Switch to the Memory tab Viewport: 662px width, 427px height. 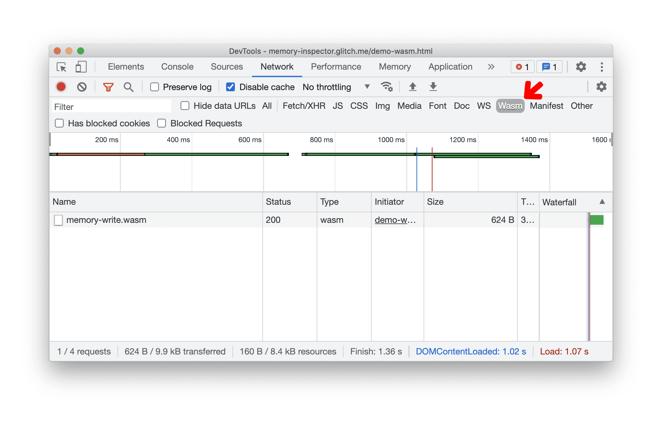395,67
